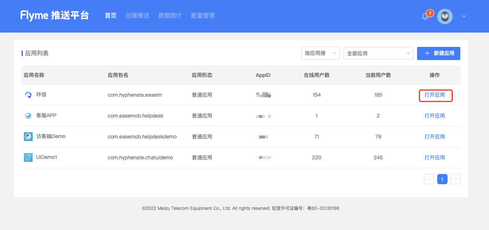Click the Meizu copyright footer text
Viewport: 489px width, 230px height.
click(240, 208)
